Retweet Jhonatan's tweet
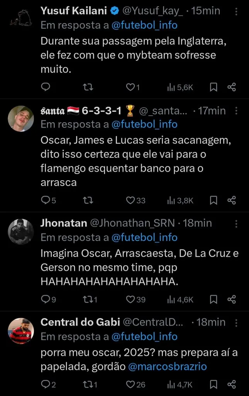The width and height of the screenshot is (249, 396). pos(88,299)
